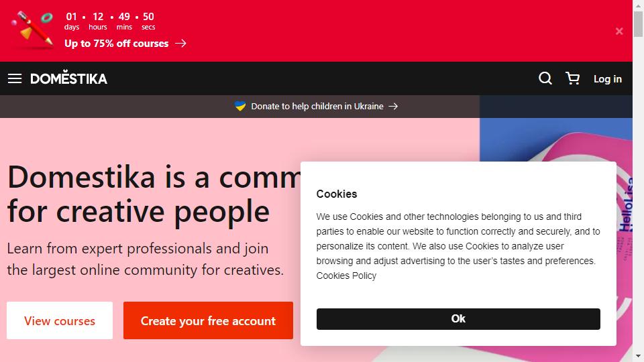The width and height of the screenshot is (644, 362).
Task: Click the pencil illustration in promo banner
Action: pos(33,29)
